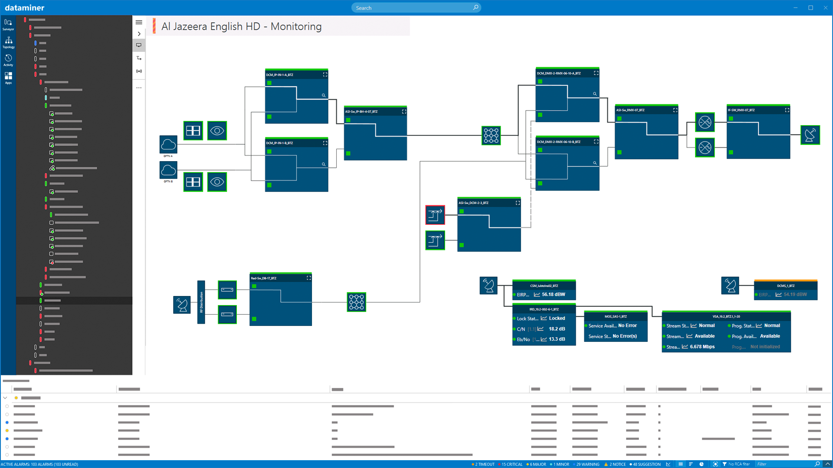Open the Surveyor sidebar module
833x468 pixels.
click(x=8, y=25)
